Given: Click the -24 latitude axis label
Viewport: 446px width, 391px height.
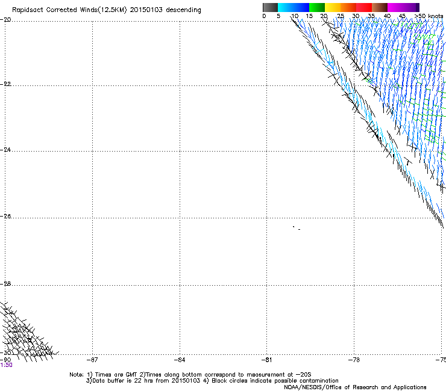Looking at the screenshot, I should (5, 150).
